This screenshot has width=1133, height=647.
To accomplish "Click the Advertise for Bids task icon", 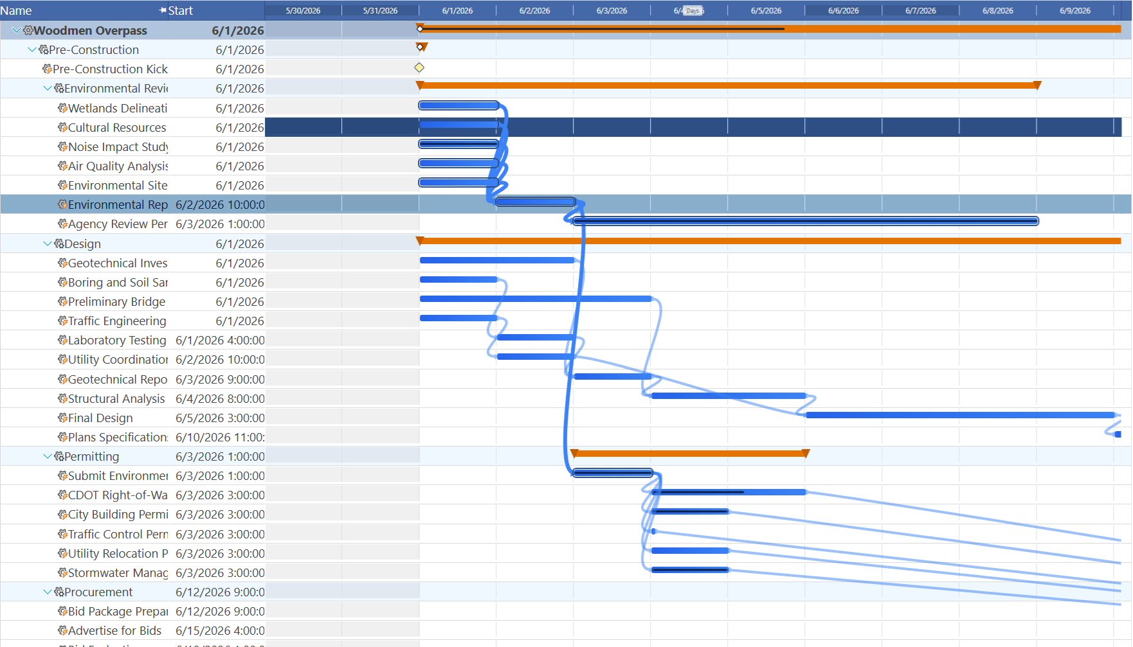I will 62,630.
